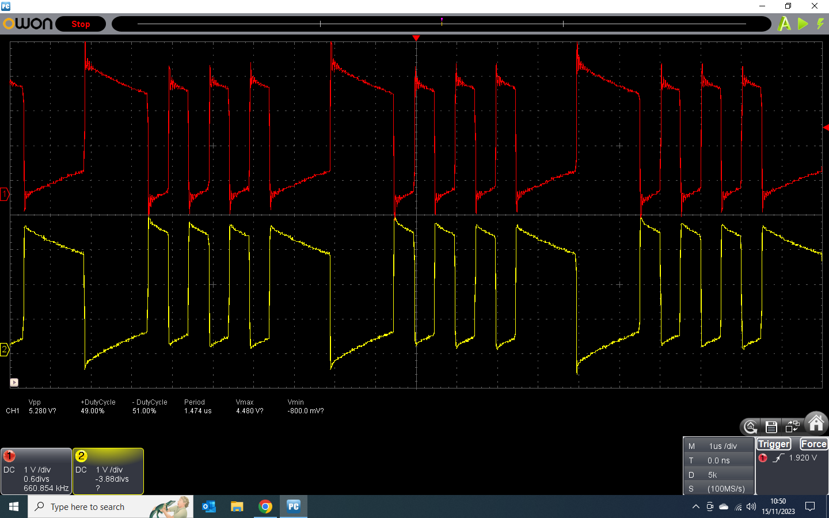The height and width of the screenshot is (518, 829).
Task: Click the reset-to-default home refresh icon
Action: coord(750,426)
